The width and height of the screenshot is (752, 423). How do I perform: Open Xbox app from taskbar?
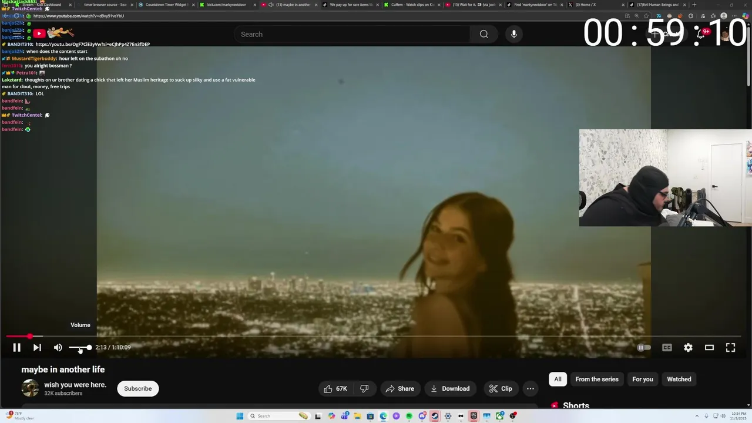[x=499, y=416]
